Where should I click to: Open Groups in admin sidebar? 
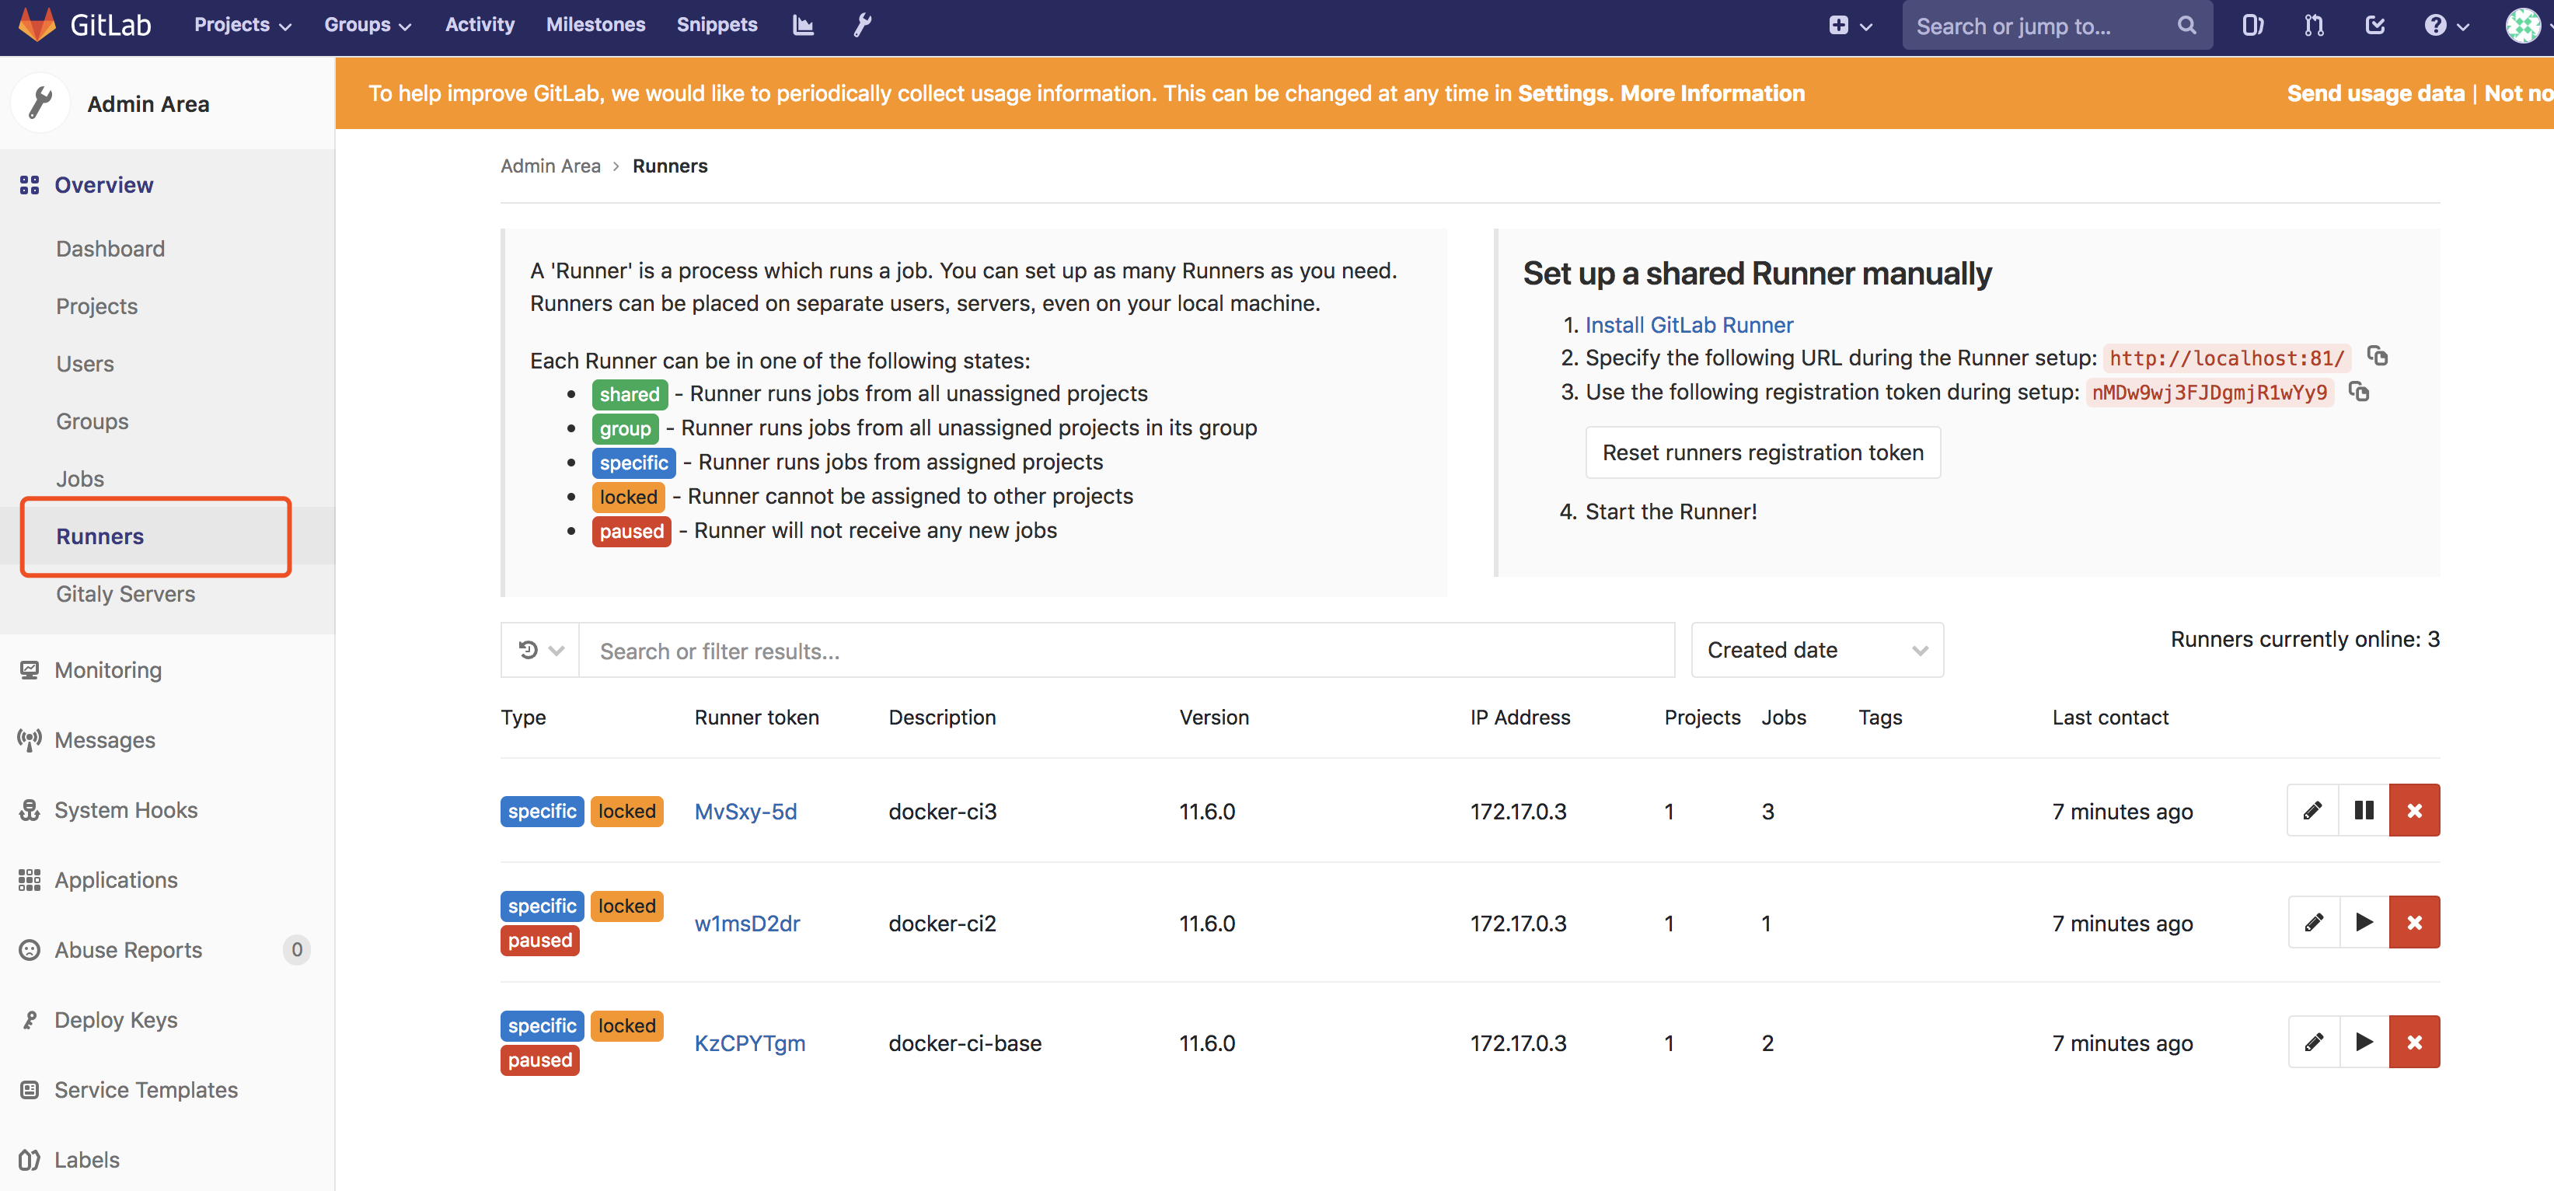click(x=92, y=421)
